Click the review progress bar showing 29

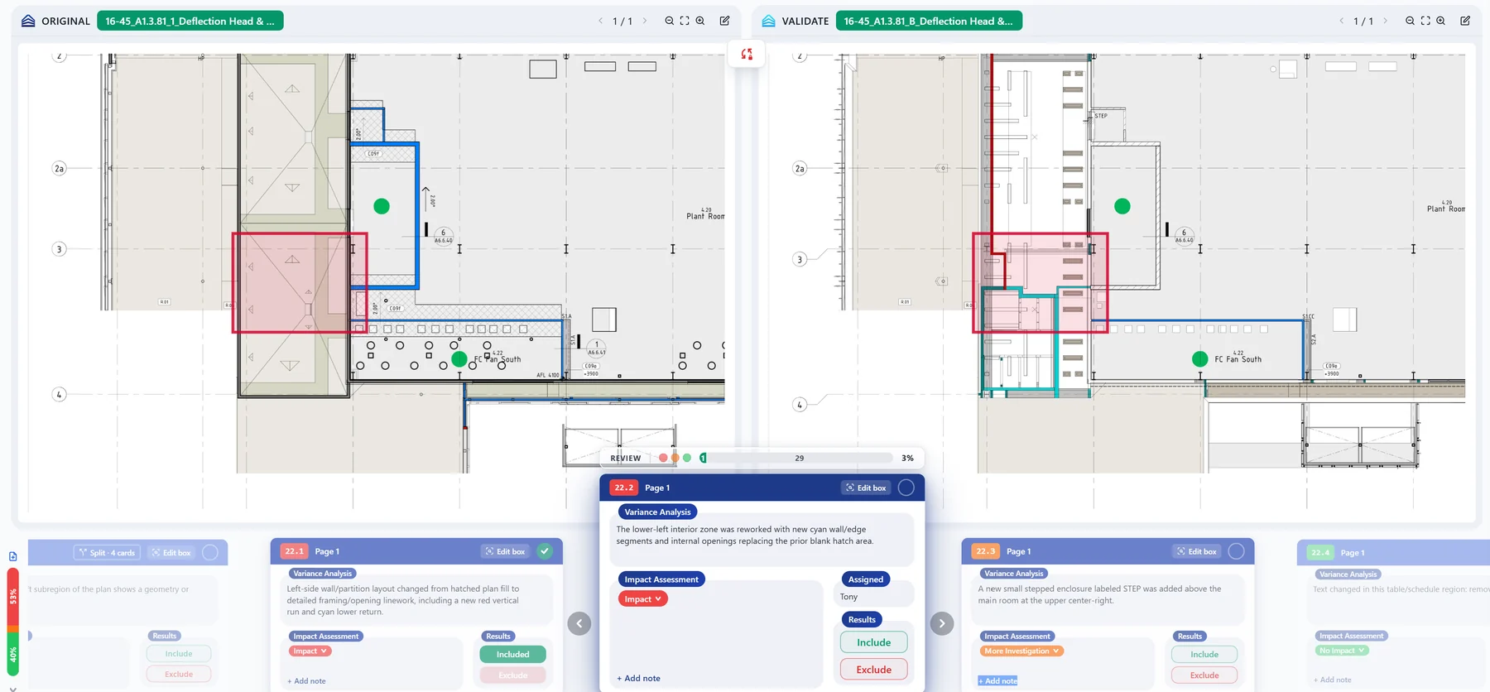tap(799, 458)
